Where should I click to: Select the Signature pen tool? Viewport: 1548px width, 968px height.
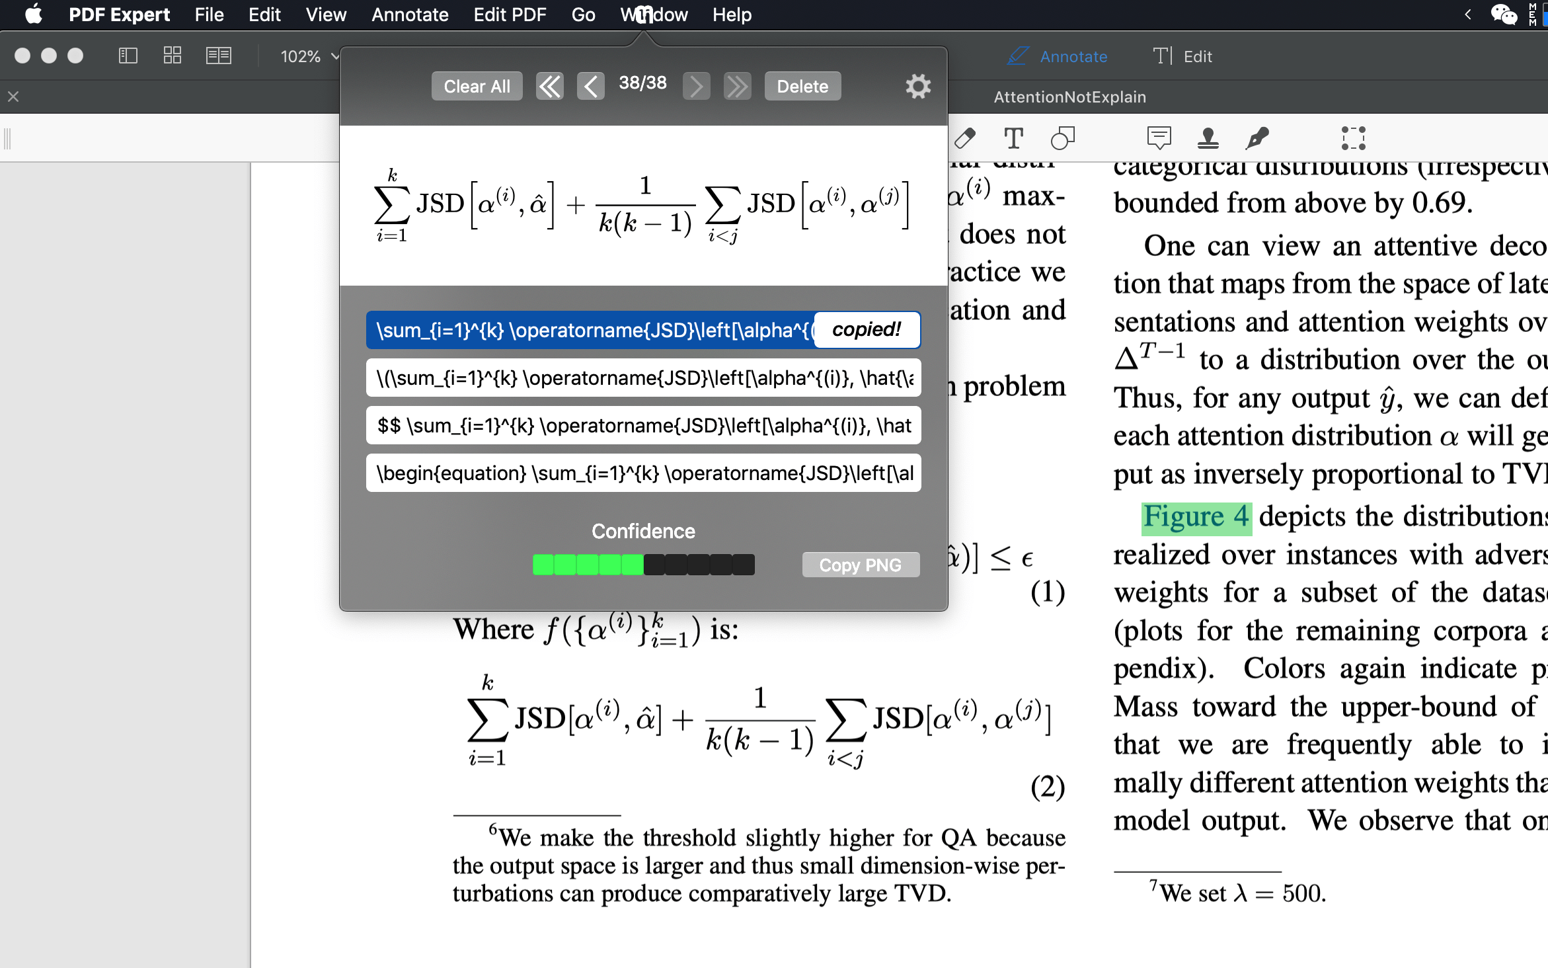tap(1257, 138)
